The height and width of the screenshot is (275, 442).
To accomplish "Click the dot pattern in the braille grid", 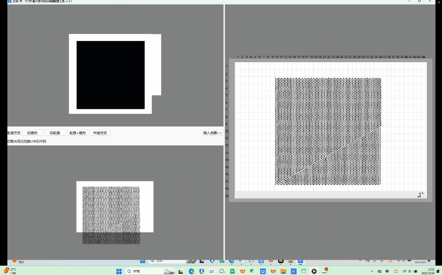I will [x=328, y=131].
